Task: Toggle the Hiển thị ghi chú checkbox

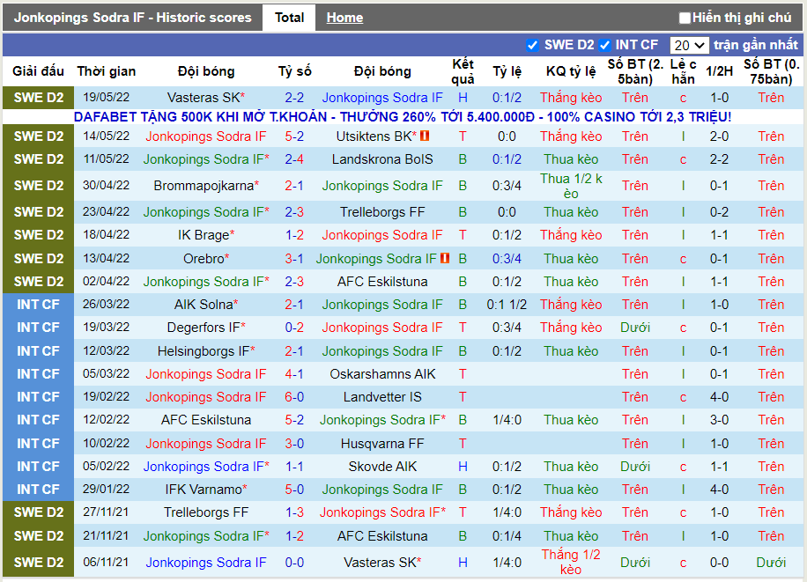Action: (x=684, y=18)
